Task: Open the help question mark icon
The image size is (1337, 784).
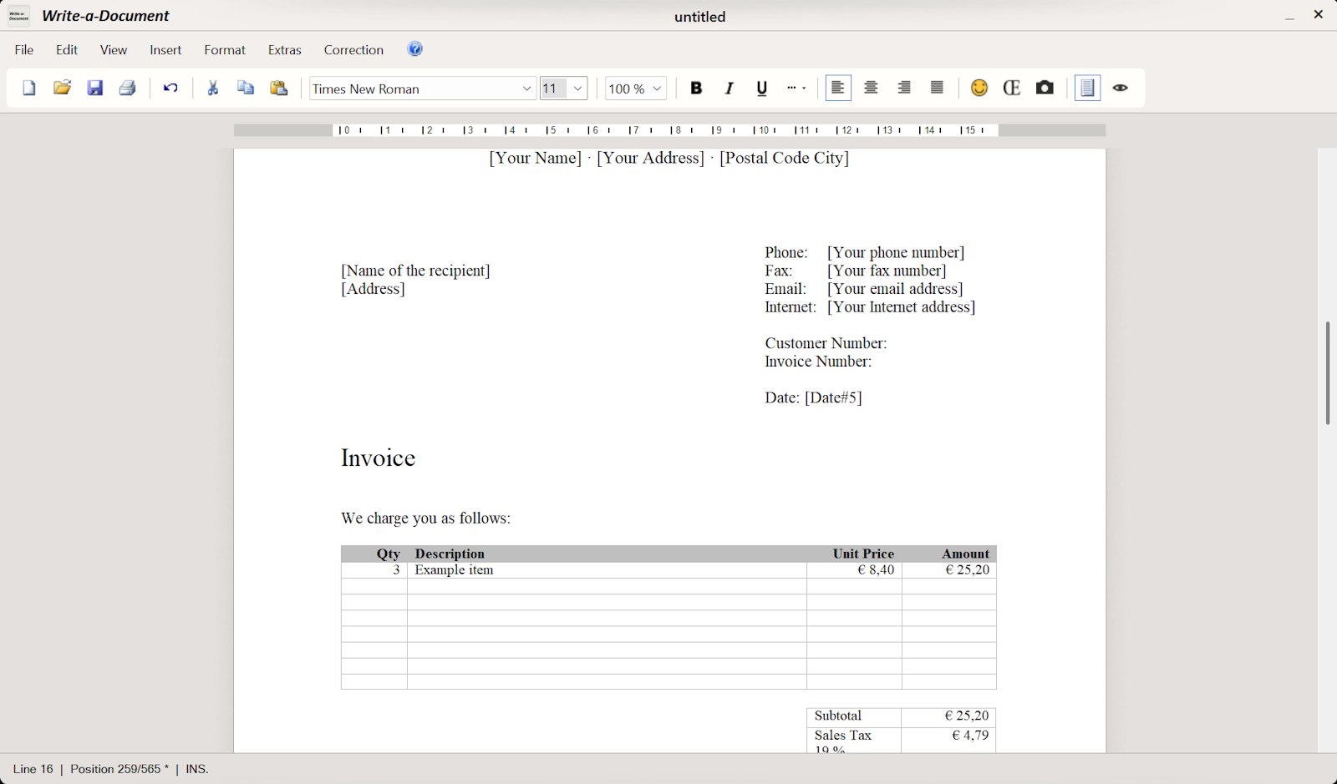Action: pos(414,49)
